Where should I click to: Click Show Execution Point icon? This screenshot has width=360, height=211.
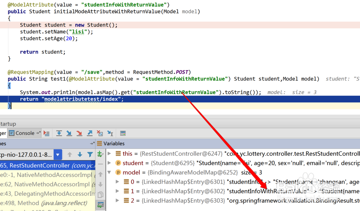click(x=46, y=133)
